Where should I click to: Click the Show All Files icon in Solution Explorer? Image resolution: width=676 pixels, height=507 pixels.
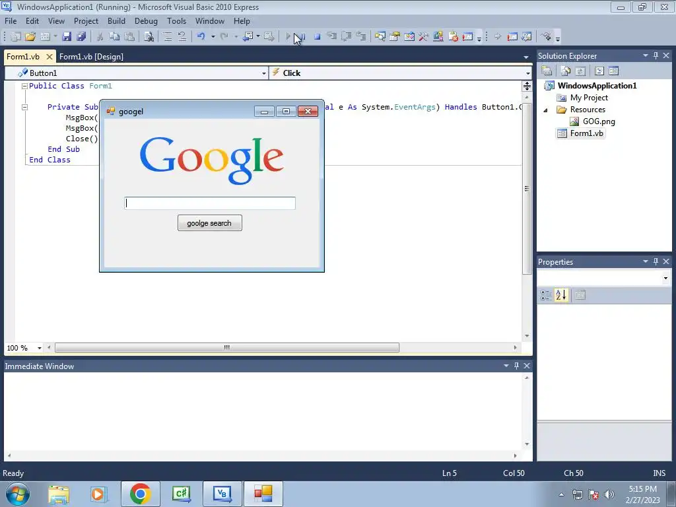coord(565,71)
